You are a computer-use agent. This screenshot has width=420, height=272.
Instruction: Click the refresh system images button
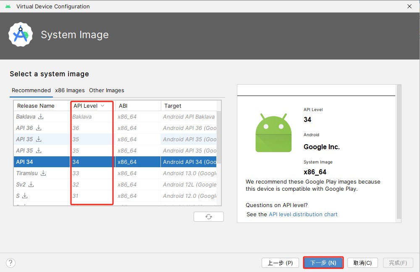209,217
